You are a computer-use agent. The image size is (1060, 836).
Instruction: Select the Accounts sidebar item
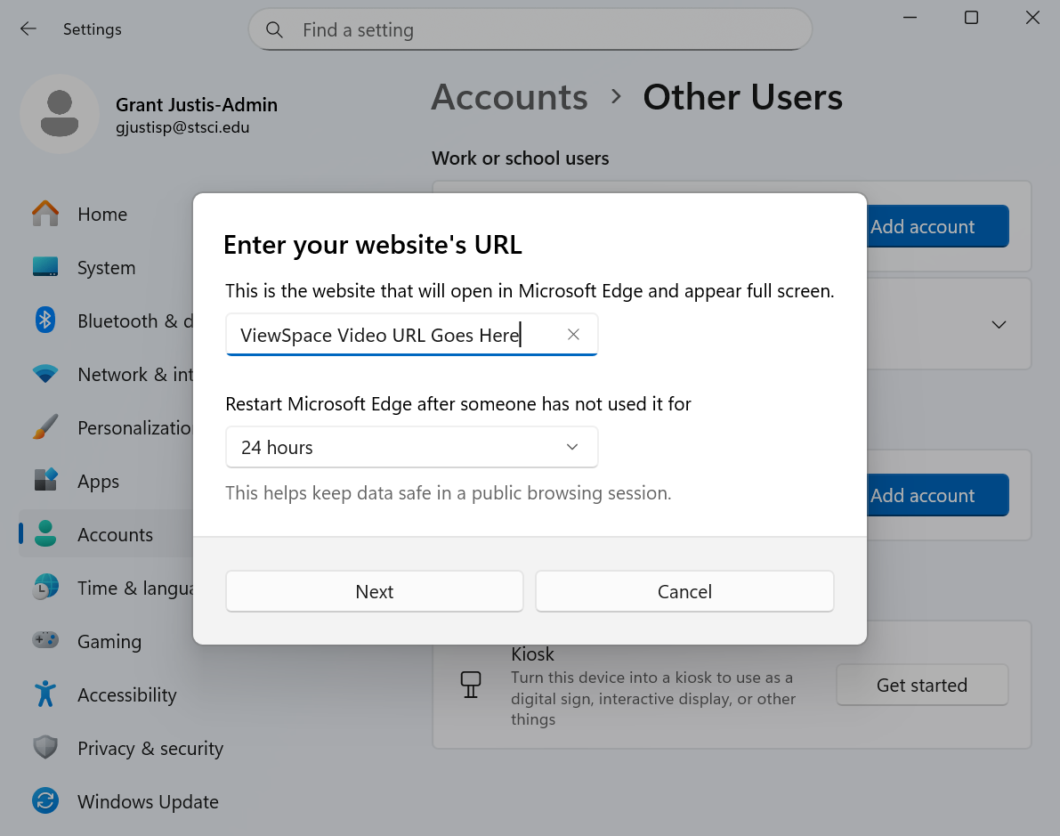coord(106,534)
